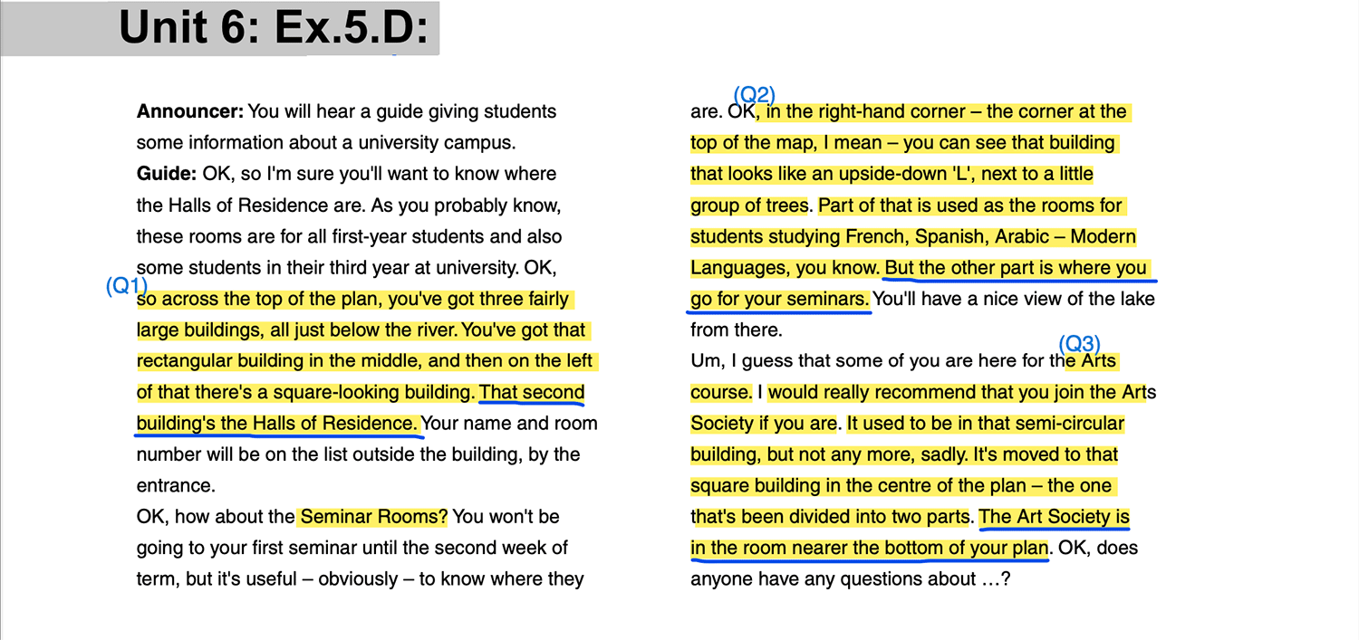
Task: Click the final line "anyone have any questions about …?"
Action: pyautogui.click(x=850, y=579)
